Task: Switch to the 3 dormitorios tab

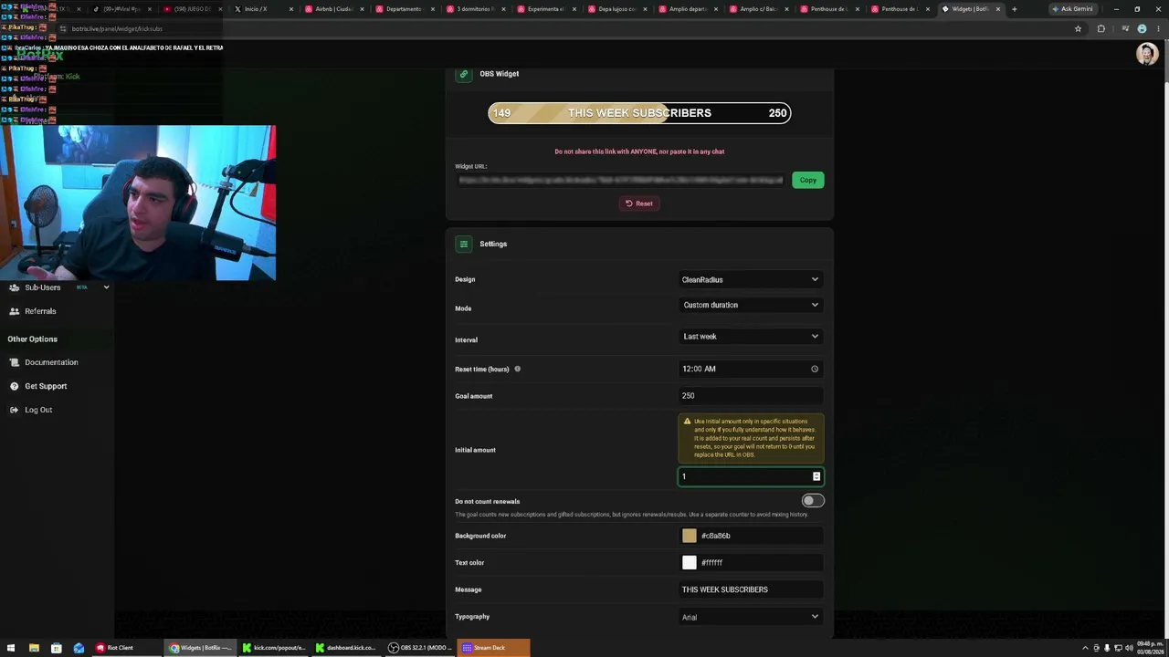Action: tap(477, 9)
